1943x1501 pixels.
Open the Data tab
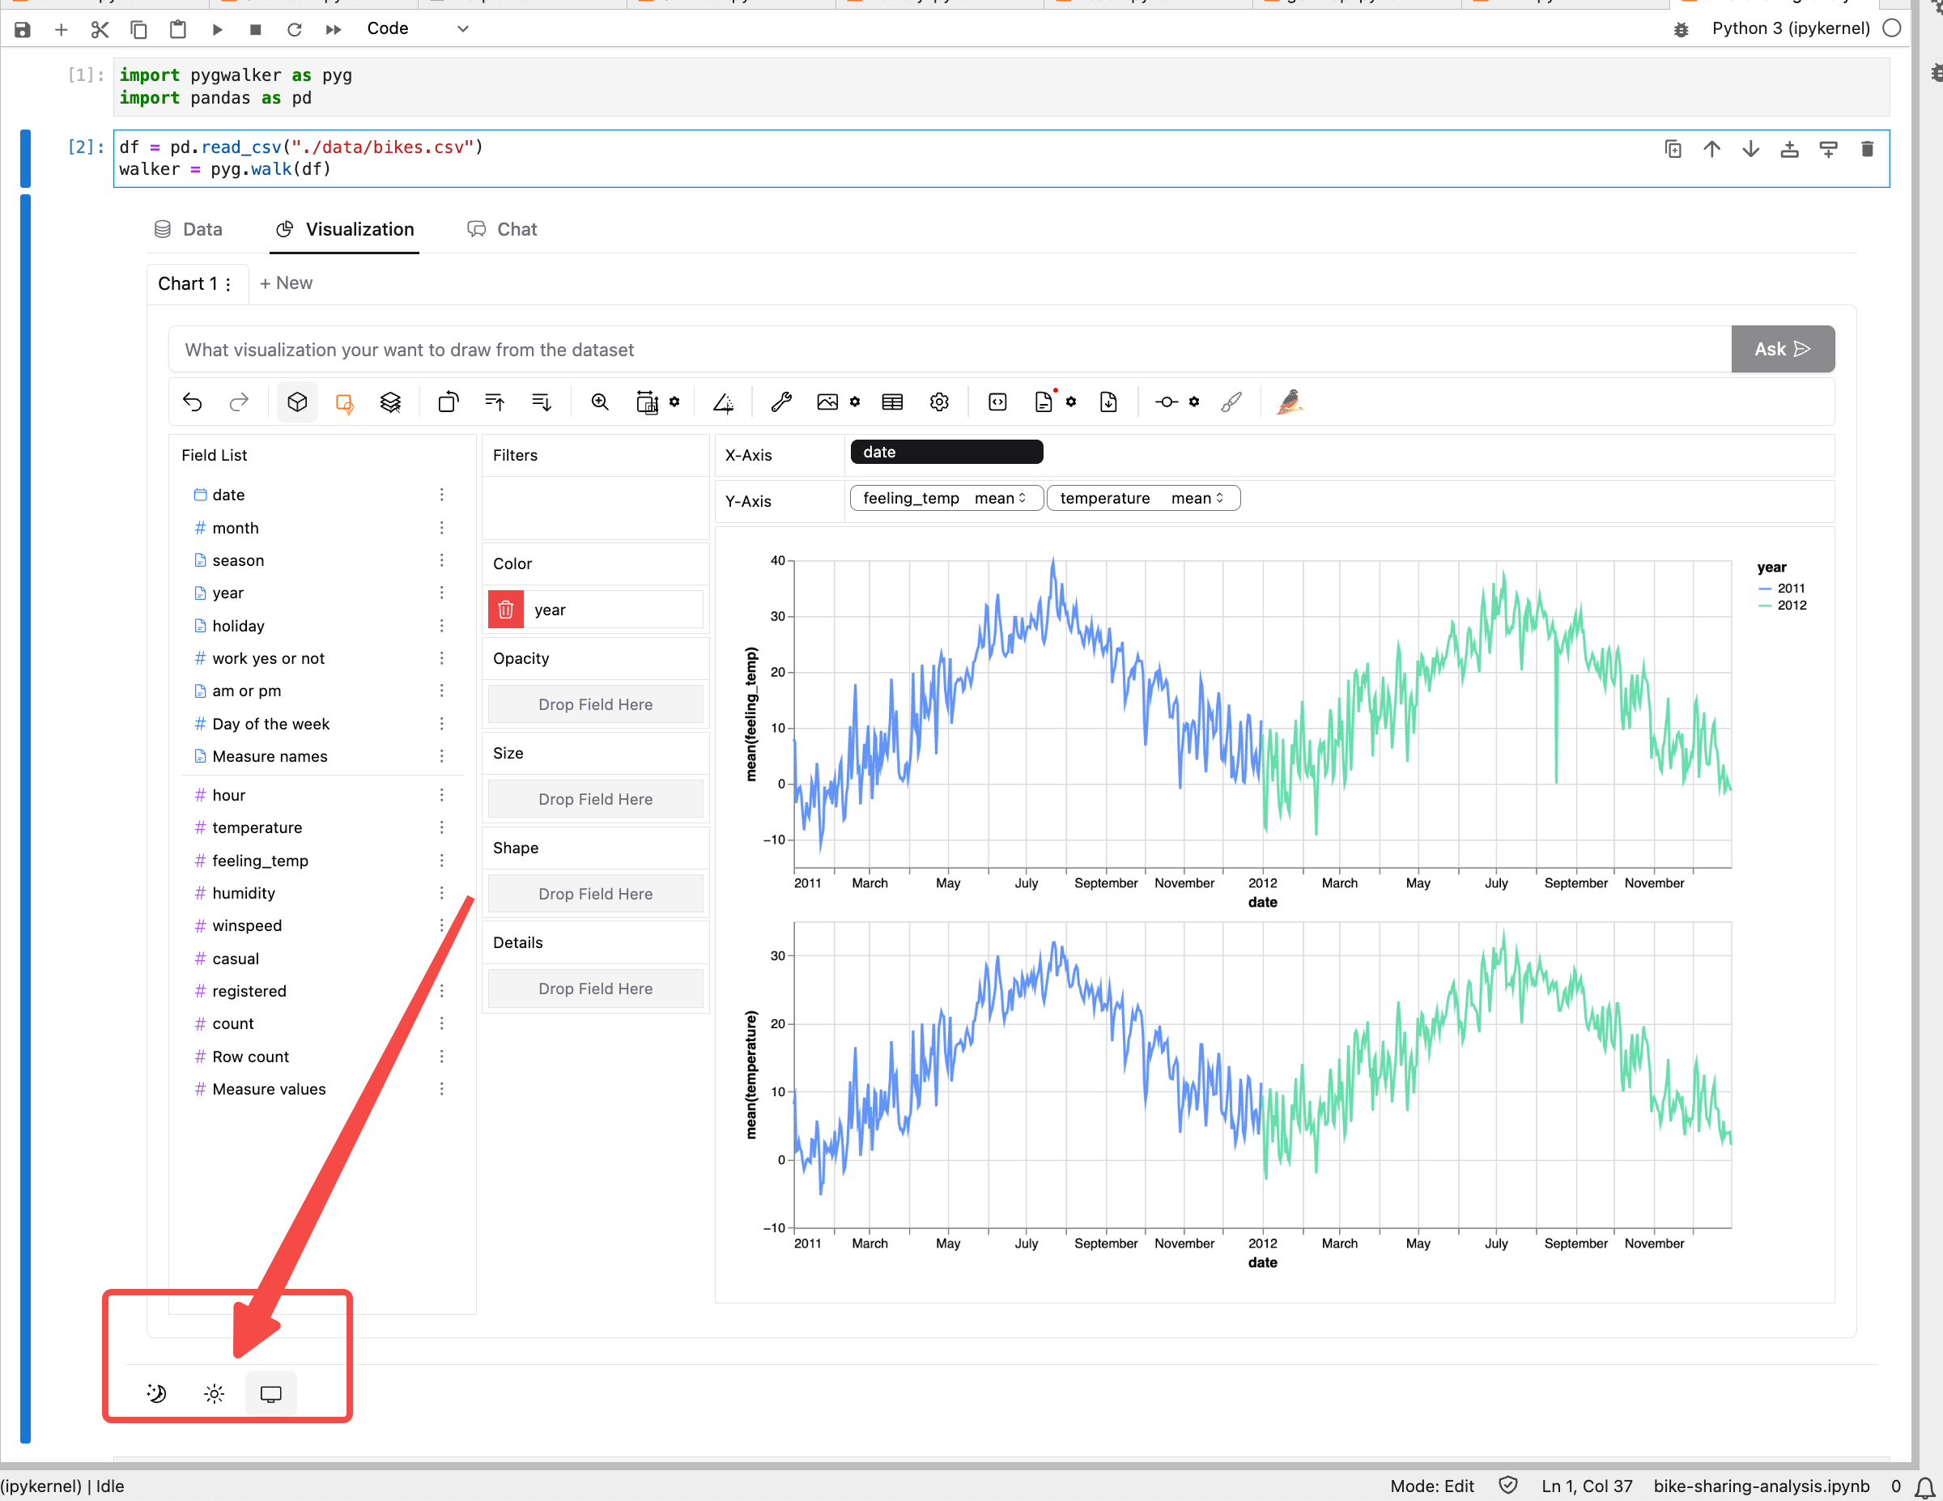point(188,230)
